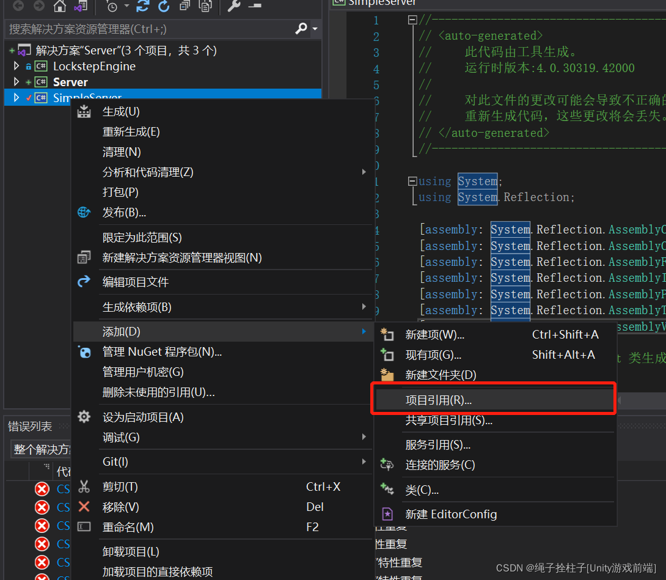Expand the SimpleServer project node
This screenshot has height=580, width=666.
point(16,97)
